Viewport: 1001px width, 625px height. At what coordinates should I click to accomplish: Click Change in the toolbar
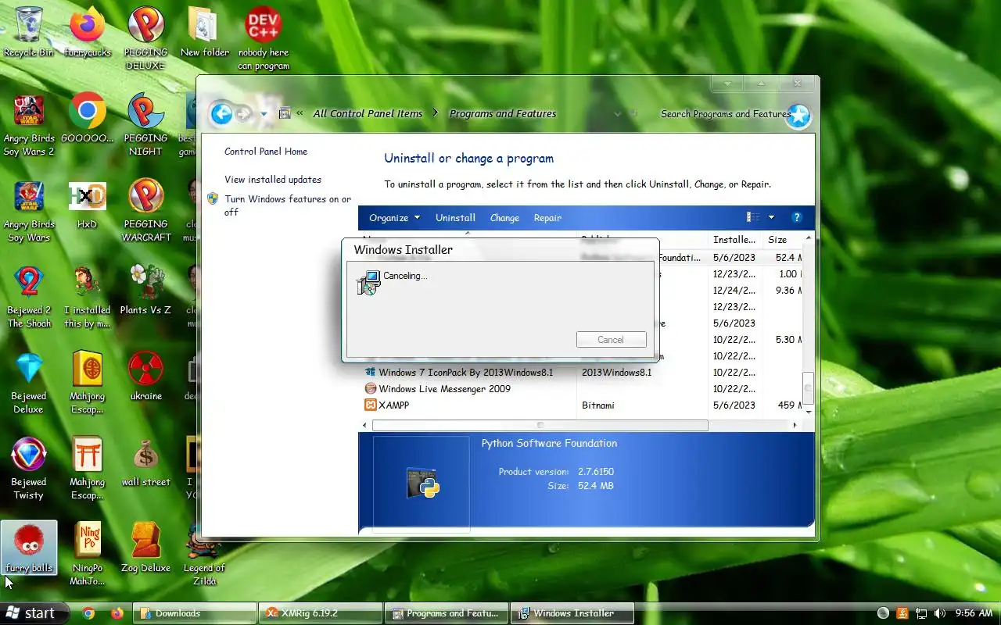504,218
